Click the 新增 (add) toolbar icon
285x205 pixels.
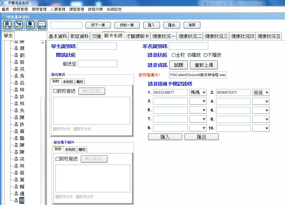[x=7, y=25]
